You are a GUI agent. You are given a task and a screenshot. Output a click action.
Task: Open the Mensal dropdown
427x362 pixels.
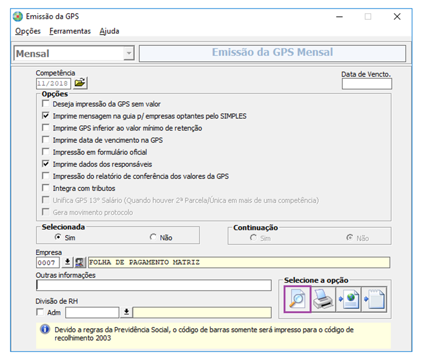point(131,53)
